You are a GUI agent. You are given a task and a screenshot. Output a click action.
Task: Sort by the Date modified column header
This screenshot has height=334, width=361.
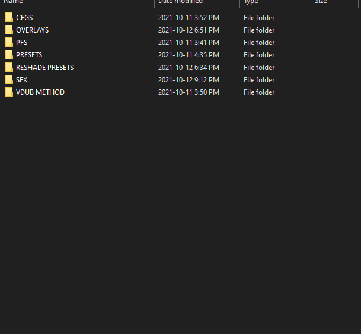click(180, 2)
